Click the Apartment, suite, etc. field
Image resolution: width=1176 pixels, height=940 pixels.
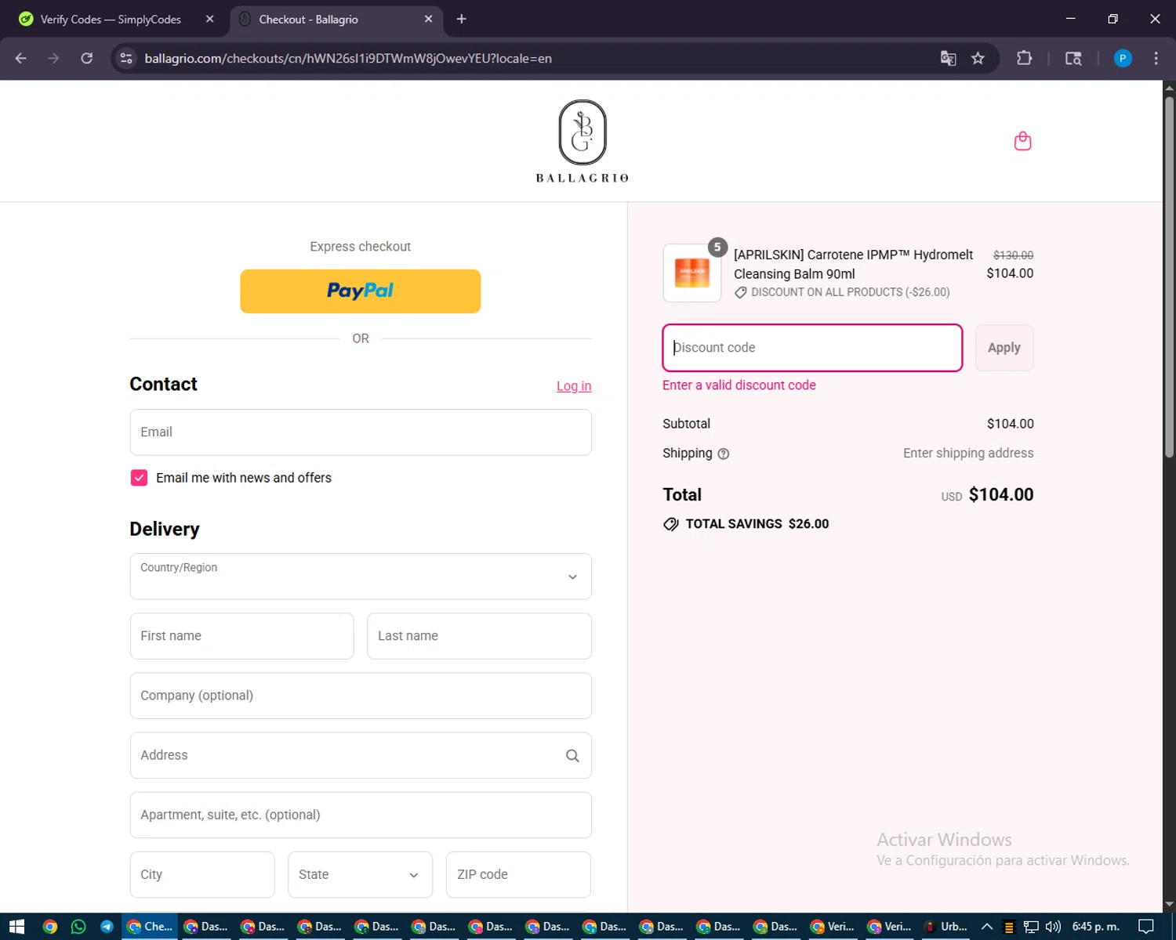point(361,815)
